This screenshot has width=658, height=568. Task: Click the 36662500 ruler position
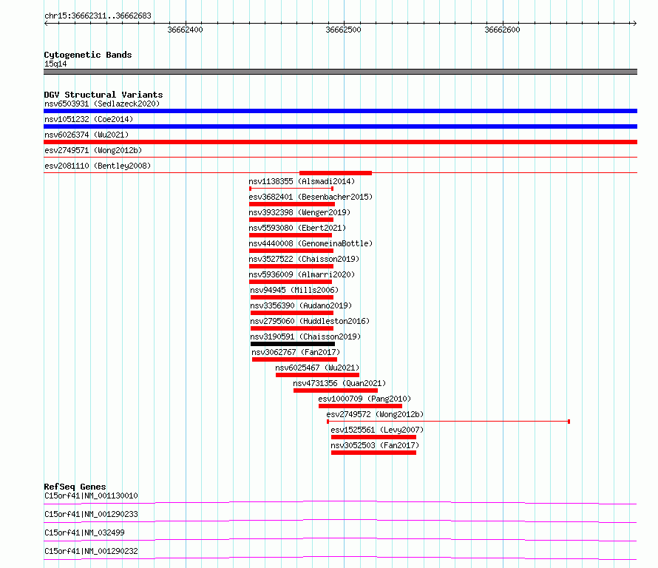pyautogui.click(x=343, y=30)
